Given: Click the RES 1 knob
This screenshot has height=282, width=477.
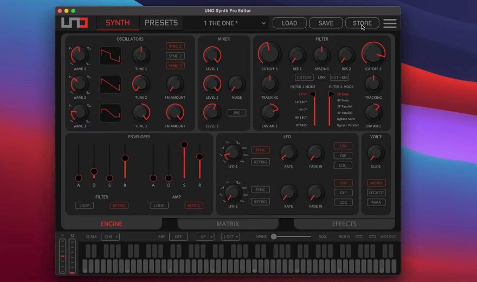Looking at the screenshot, I should click(x=297, y=55).
